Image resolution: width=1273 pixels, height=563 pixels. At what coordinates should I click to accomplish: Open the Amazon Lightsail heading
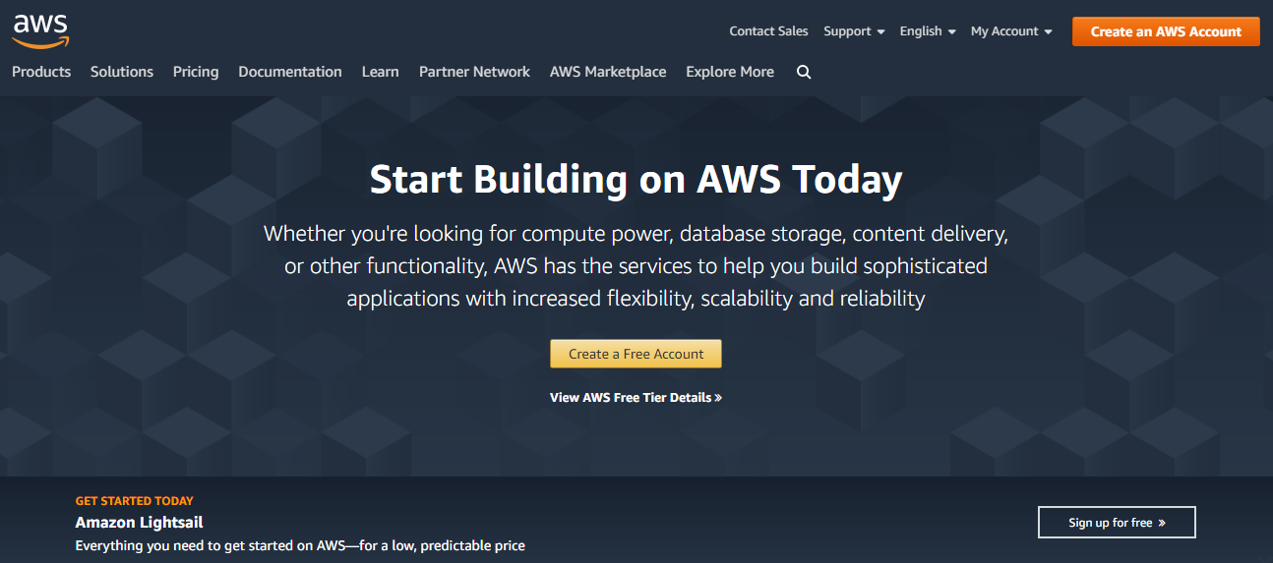(x=139, y=523)
